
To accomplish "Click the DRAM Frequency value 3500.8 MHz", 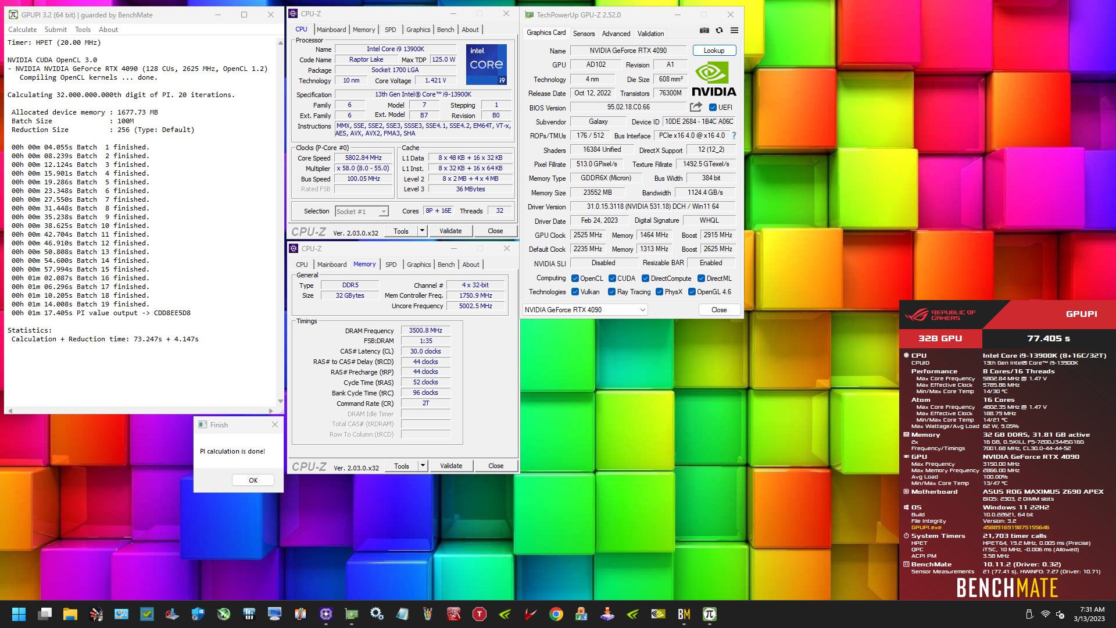I will tap(425, 330).
